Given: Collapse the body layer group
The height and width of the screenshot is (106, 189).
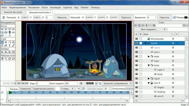Looking at the screenshot, I should click(x=149, y=65).
